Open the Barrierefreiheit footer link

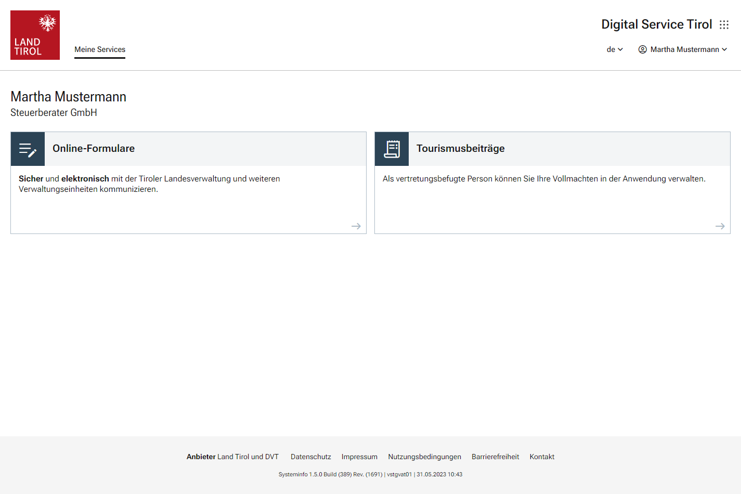495,457
